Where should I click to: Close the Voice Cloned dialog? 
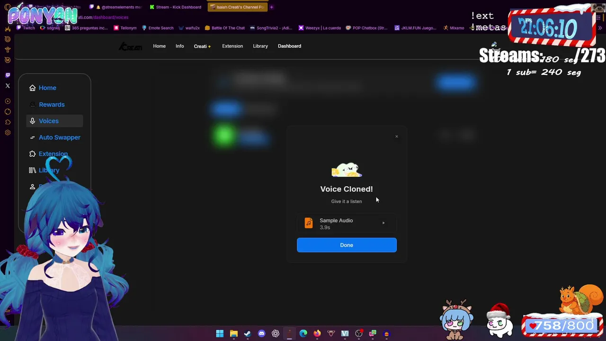click(397, 136)
